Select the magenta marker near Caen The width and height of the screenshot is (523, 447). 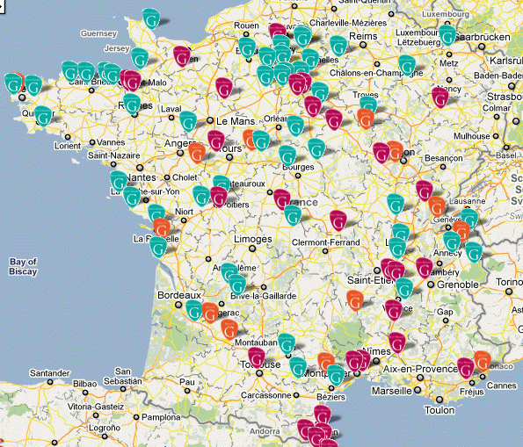click(182, 56)
